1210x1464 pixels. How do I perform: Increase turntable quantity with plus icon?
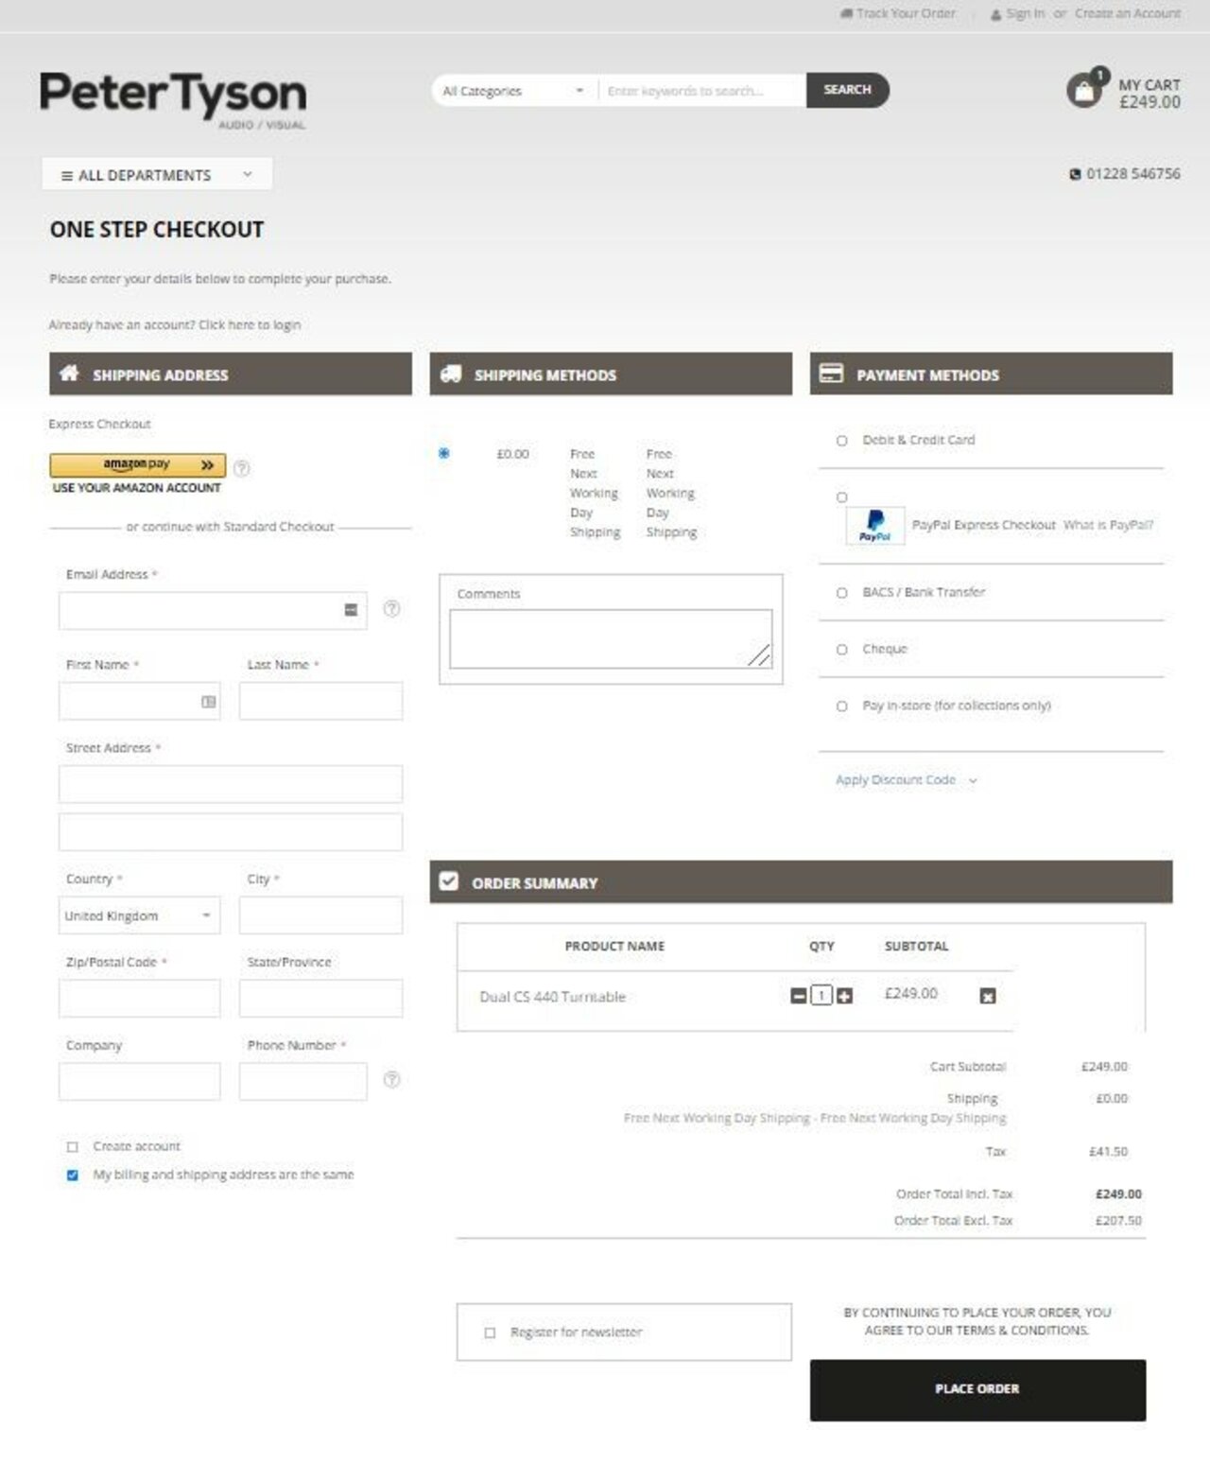pos(845,996)
